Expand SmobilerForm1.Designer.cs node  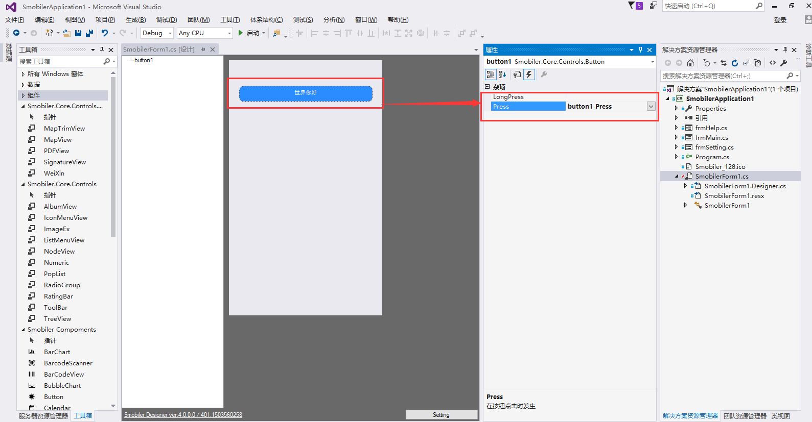point(685,186)
